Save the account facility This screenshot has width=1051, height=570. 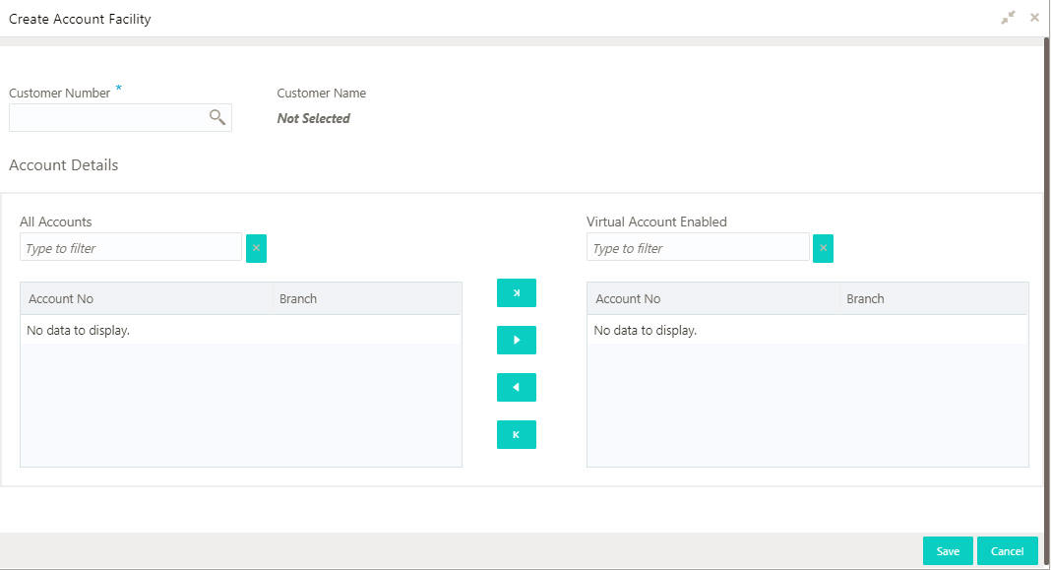[948, 551]
